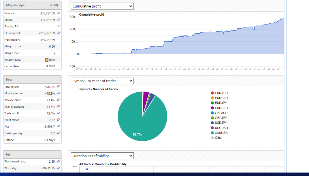The image size is (309, 176).
Task: Click the USDJPY blue legend swatch
Action: click(212, 123)
